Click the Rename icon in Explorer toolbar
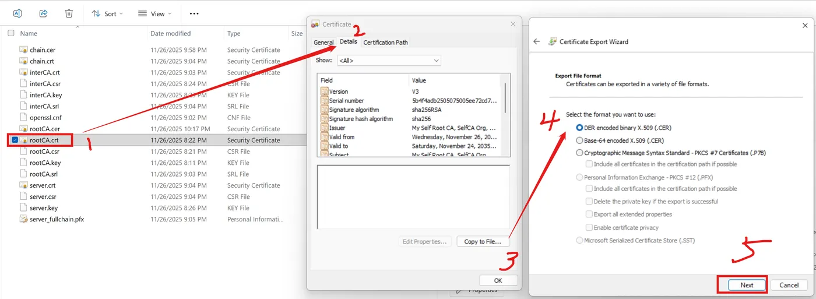Viewport: 816px width, 299px height. pyautogui.click(x=17, y=13)
